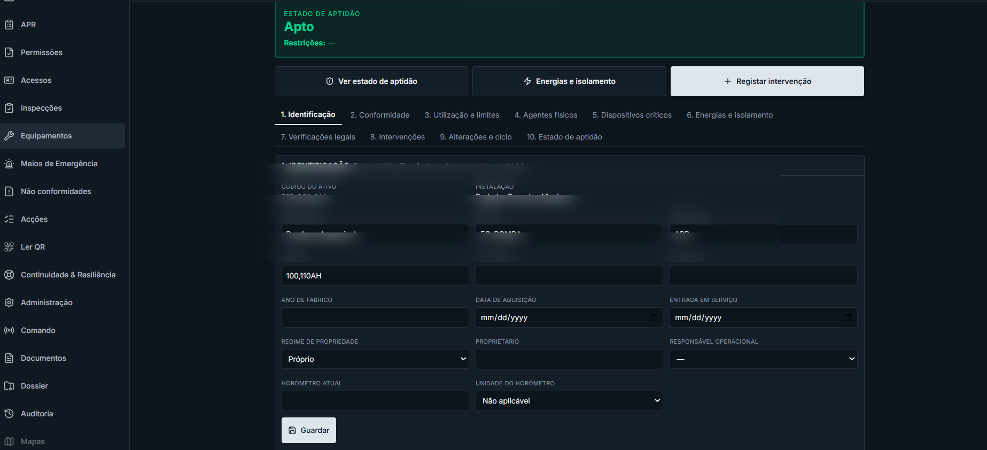Open Unidade do Horómetro dropdown
The height and width of the screenshot is (450, 987).
[x=569, y=401]
